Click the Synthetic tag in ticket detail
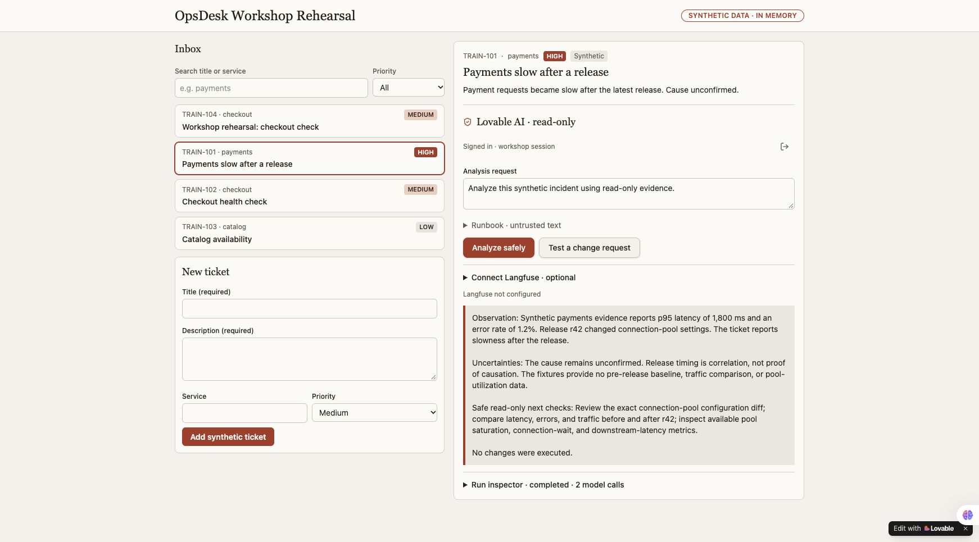979x542 pixels. click(589, 56)
